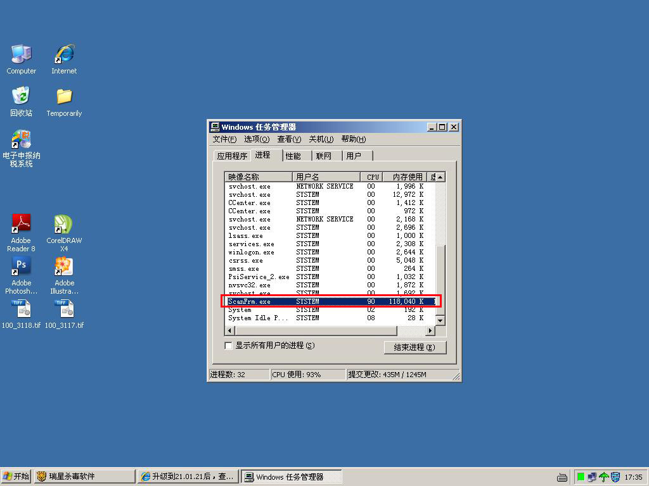Screen dimensions: 649x486
Task: Enable 显示所有用户的进程 checkbox
Action: coord(229,346)
